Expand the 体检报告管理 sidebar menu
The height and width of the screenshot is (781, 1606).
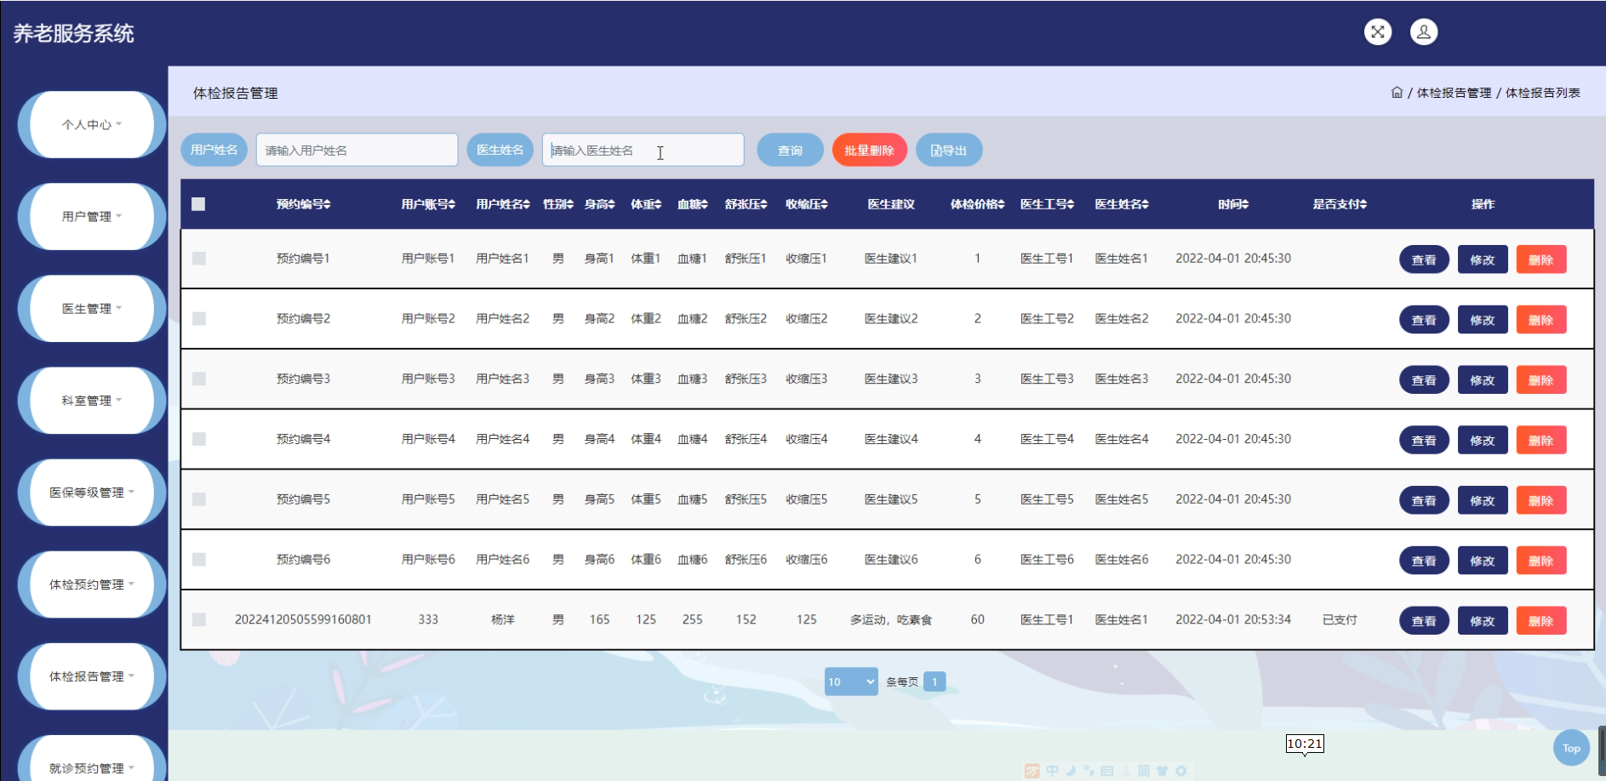point(92,676)
